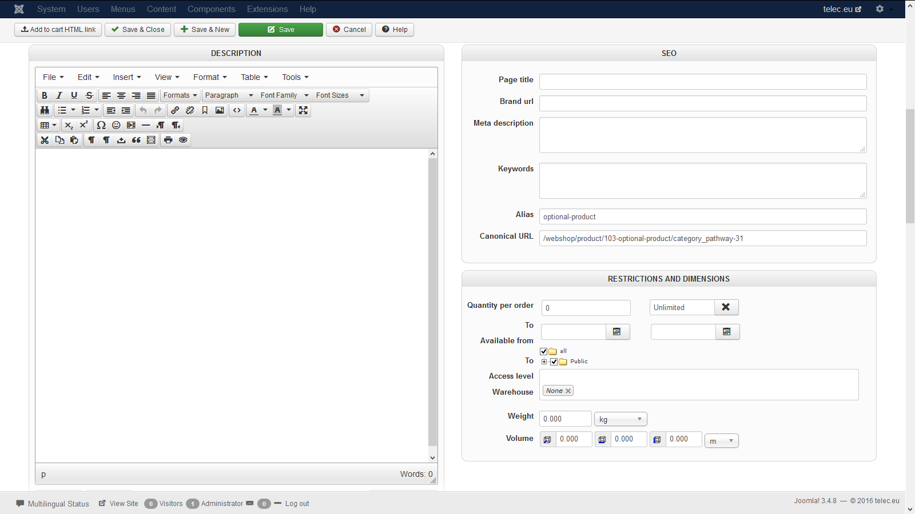Click Save & Close
The image size is (915, 514).
tap(138, 30)
